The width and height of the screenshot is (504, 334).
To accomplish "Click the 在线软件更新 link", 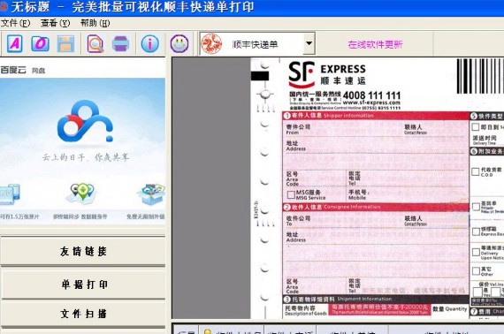I will (375, 44).
